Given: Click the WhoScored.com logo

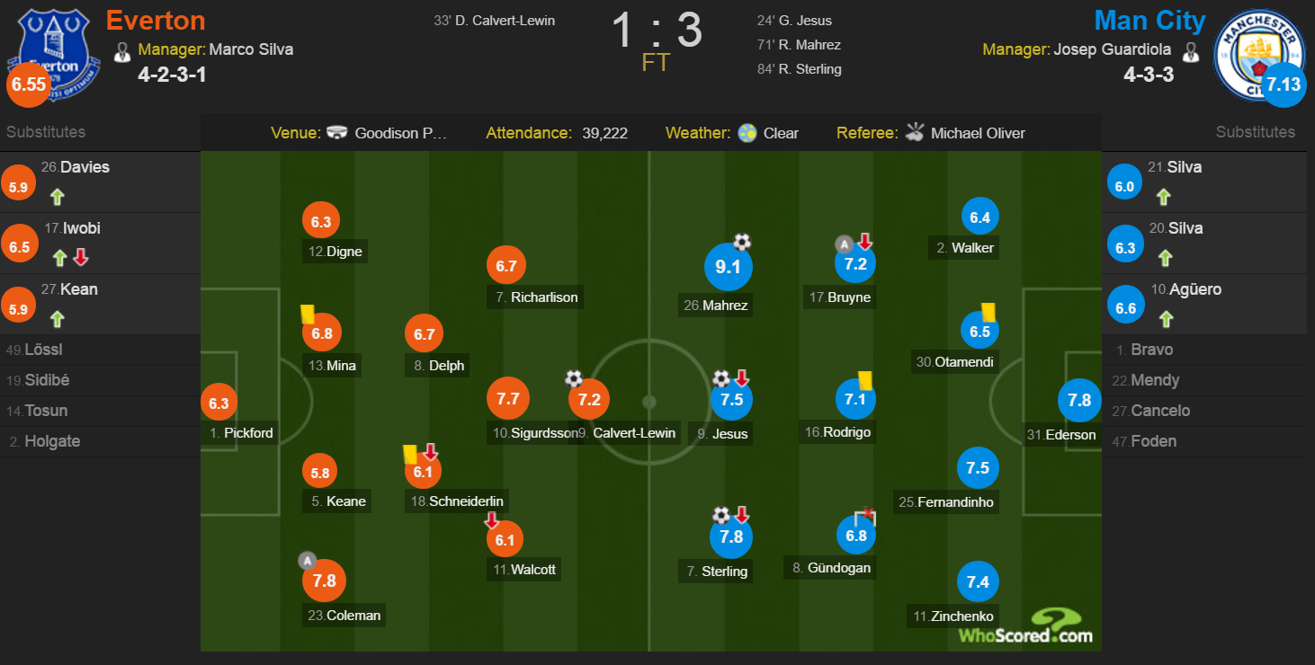Looking at the screenshot, I should click(1025, 626).
